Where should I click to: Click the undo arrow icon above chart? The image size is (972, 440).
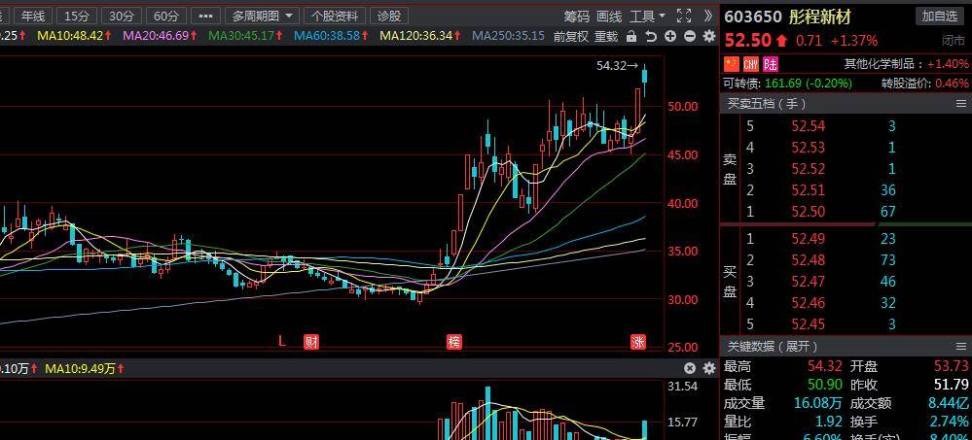click(x=651, y=36)
